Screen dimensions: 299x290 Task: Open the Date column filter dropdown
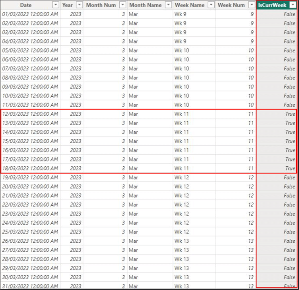coord(56,5)
